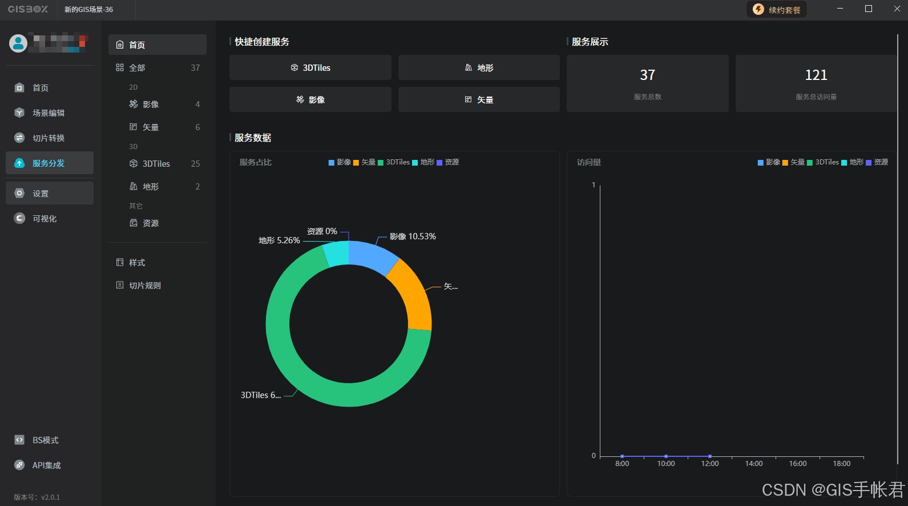Click the 切片规则 icon
Viewport: 908px width, 506px height.
click(120, 285)
